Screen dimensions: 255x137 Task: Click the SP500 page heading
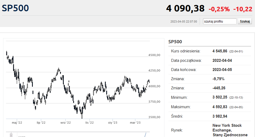pos(15,8)
